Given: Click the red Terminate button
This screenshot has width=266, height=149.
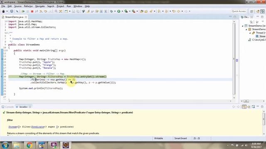Looking at the screenshot, I should 32,11.
